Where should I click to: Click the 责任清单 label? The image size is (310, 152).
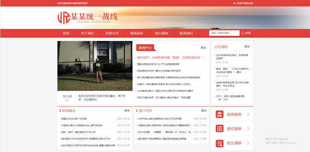tap(234, 129)
